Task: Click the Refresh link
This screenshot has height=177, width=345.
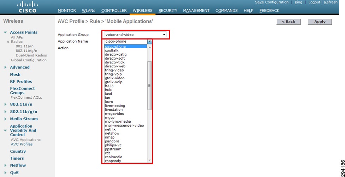Action: coord(331,2)
